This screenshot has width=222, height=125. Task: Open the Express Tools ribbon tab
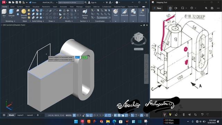click(133, 7)
